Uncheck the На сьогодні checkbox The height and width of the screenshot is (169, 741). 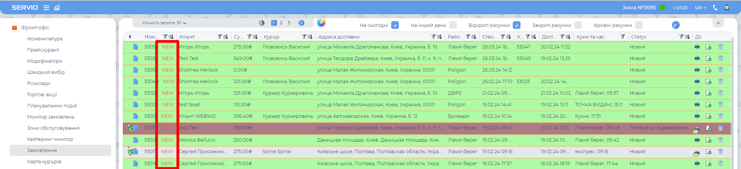tap(395, 25)
